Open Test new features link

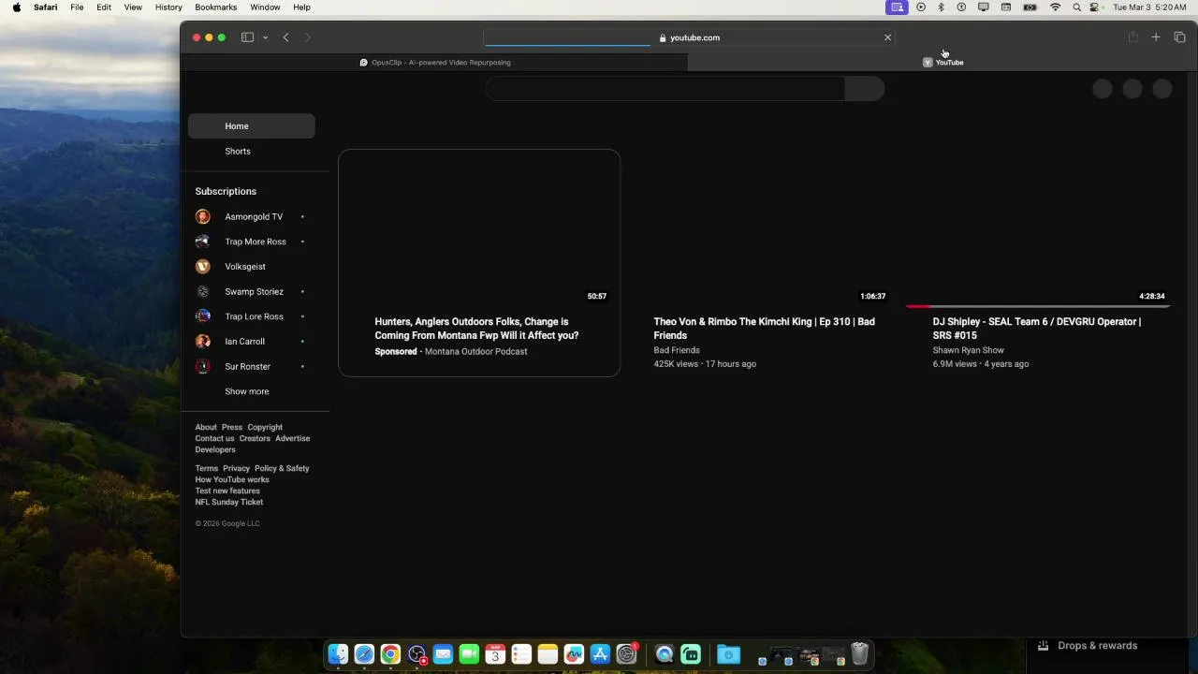[227, 491]
